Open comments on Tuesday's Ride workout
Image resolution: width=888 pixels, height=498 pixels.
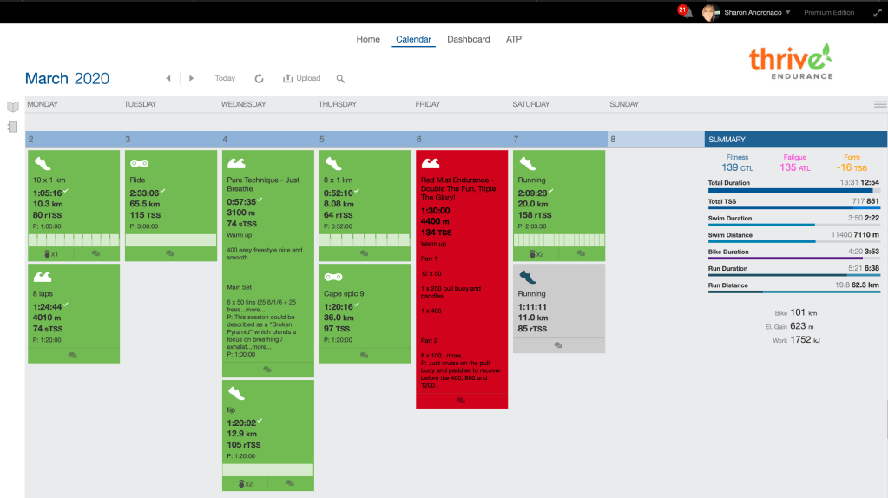[170, 253]
